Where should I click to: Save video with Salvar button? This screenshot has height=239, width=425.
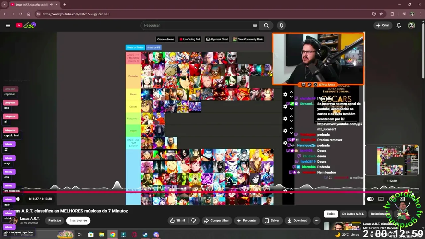point(272,220)
